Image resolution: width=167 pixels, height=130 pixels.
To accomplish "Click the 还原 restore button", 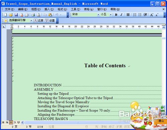I will pos(38,21).
